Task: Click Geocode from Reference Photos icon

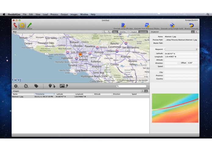Action: (147, 26)
